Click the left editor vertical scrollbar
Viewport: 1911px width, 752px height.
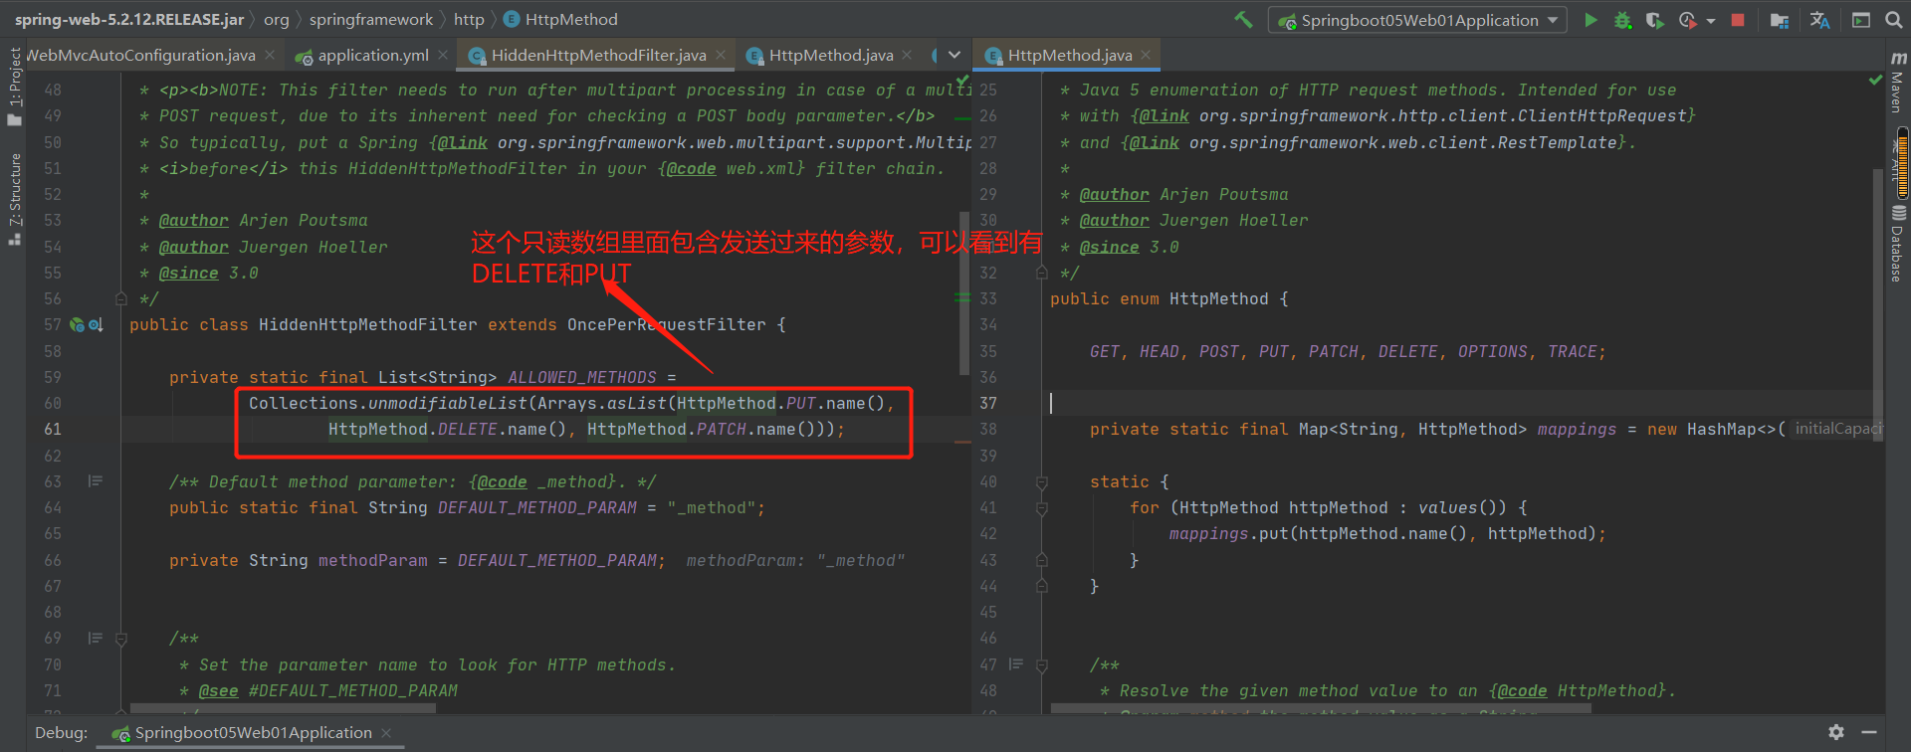[963, 293]
